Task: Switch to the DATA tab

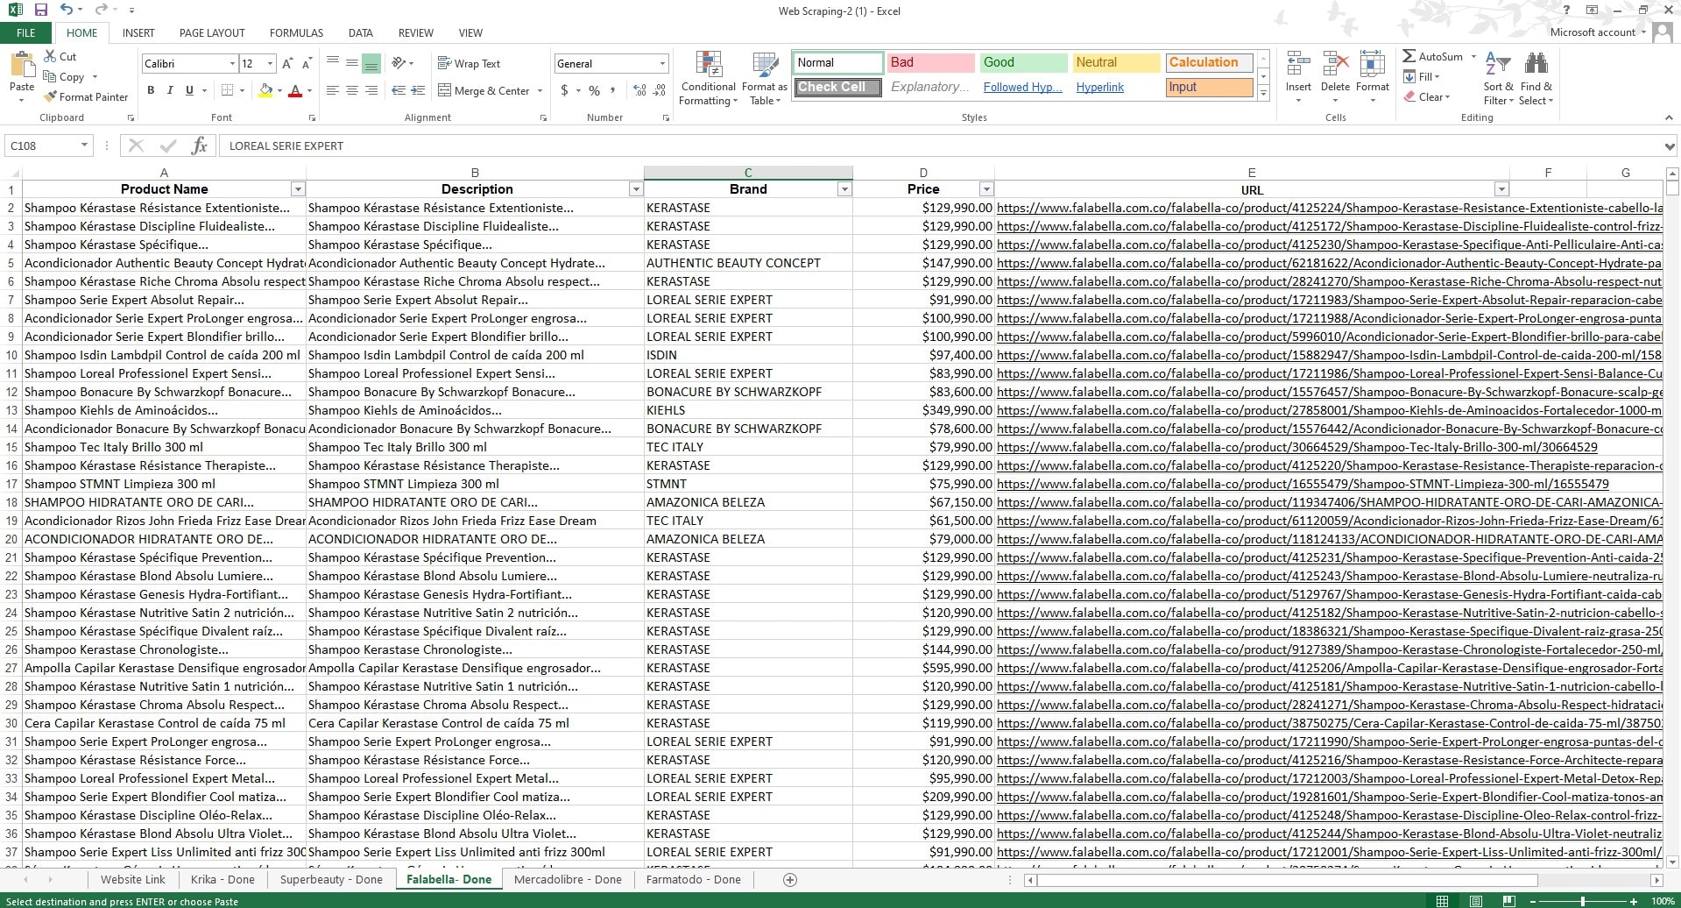Action: pyautogui.click(x=360, y=32)
